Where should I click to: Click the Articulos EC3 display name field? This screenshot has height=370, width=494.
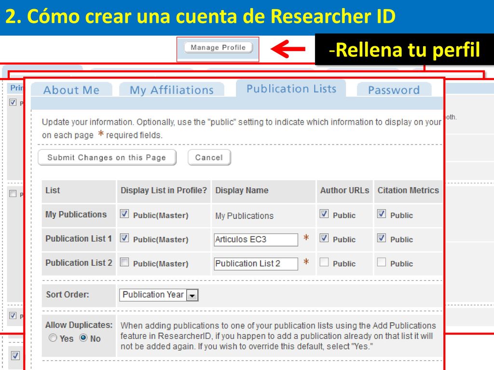pos(256,239)
